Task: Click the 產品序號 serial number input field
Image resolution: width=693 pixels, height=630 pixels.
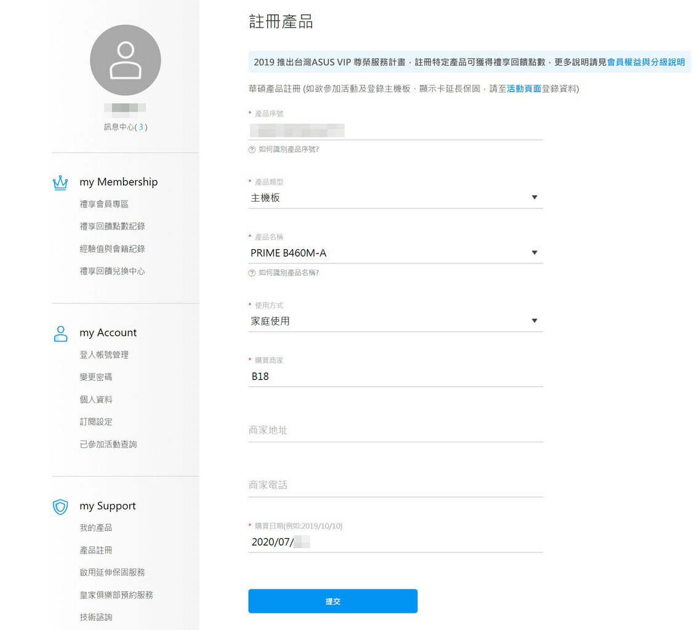Action: (x=396, y=131)
